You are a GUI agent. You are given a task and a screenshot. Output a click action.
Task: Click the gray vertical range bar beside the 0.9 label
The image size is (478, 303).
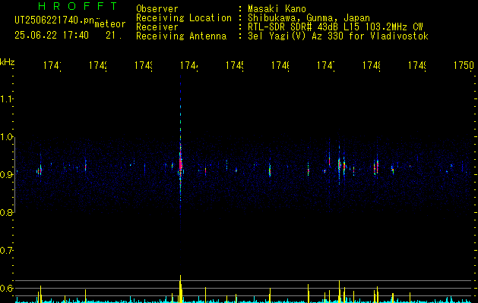coord(15,175)
